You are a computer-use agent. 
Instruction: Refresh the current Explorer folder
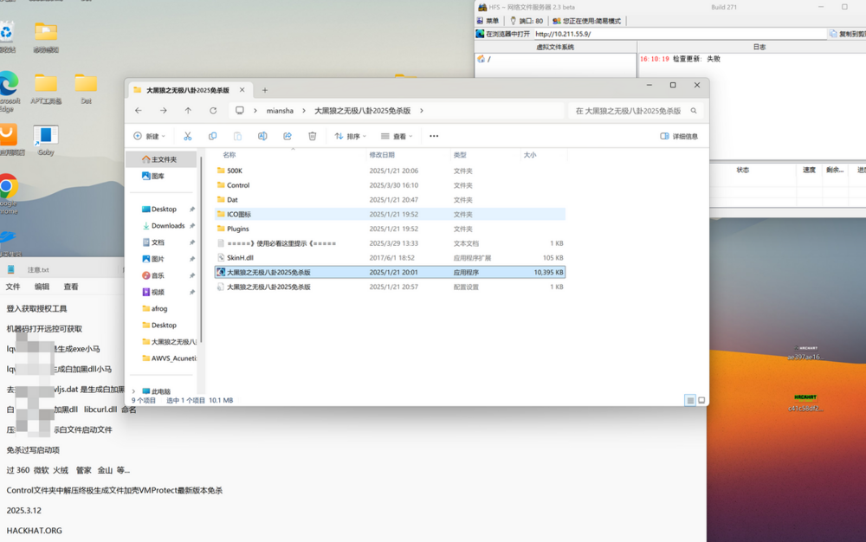click(213, 111)
